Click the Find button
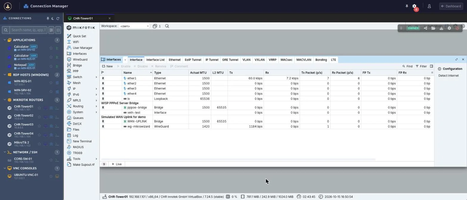The height and width of the screenshot is (200, 467). click(x=407, y=66)
